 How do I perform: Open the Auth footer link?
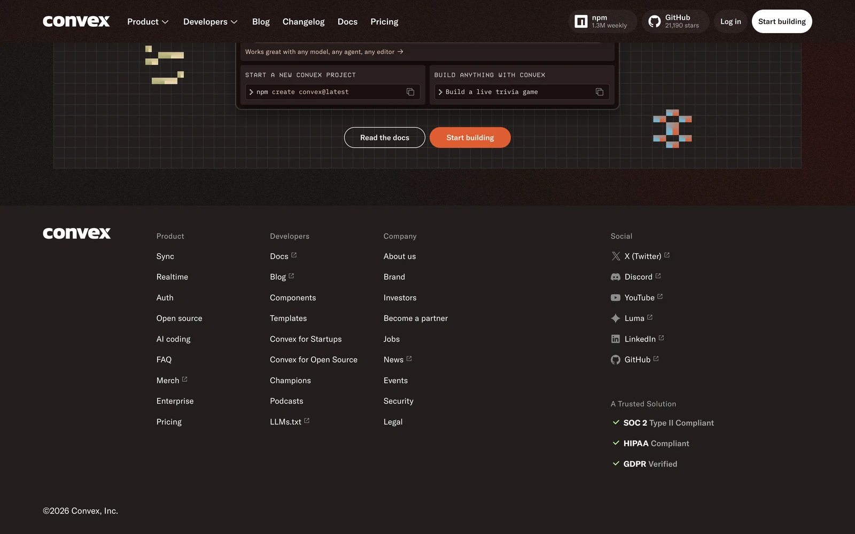165,298
